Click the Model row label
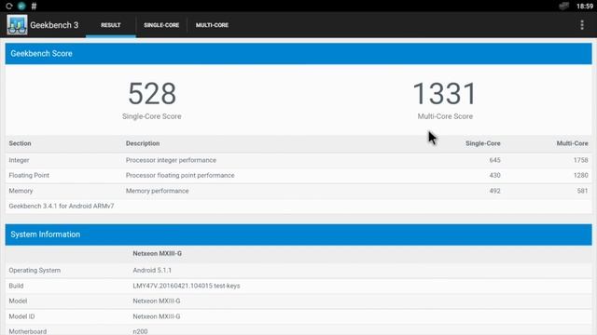The height and width of the screenshot is (335, 597). [x=18, y=301]
